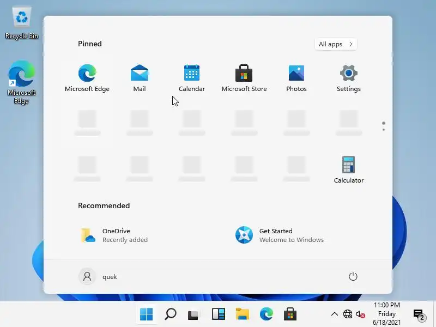Click the Windows Start button on taskbar
The width and height of the screenshot is (436, 327).
click(146, 314)
